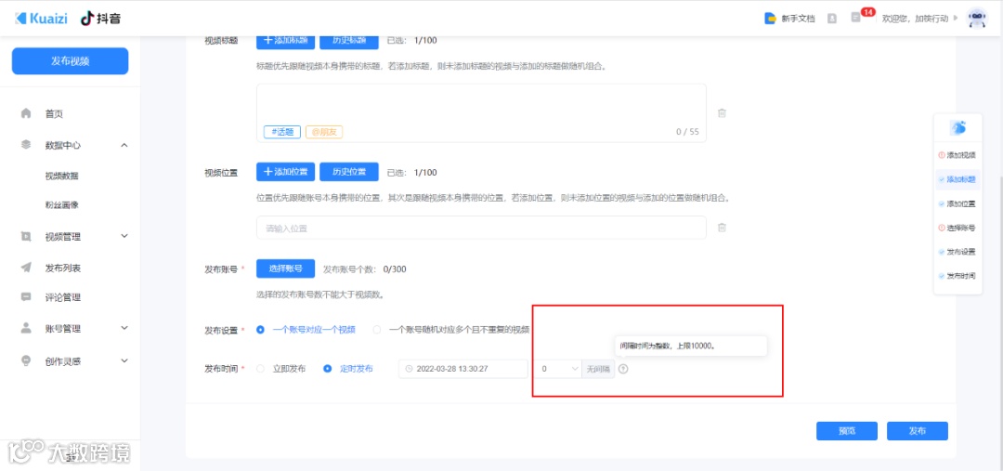Click the 添加标题 button beside 视频标题
Screen dimensions: 1003x471
tap(285, 40)
